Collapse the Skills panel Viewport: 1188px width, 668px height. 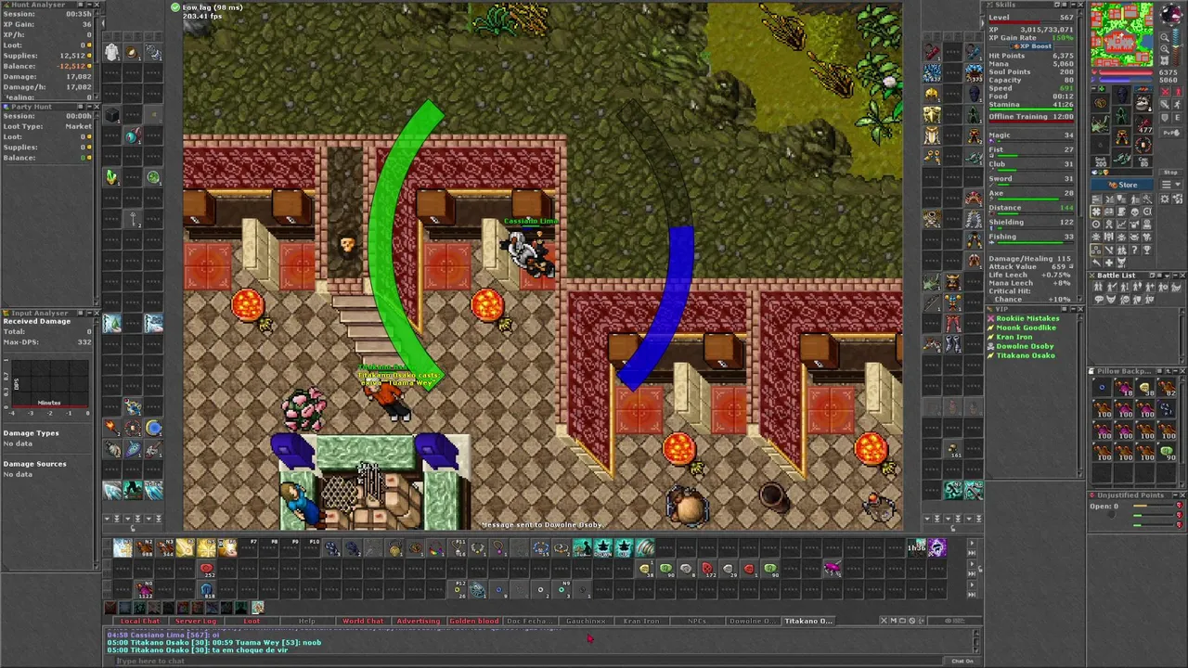[1073, 5]
